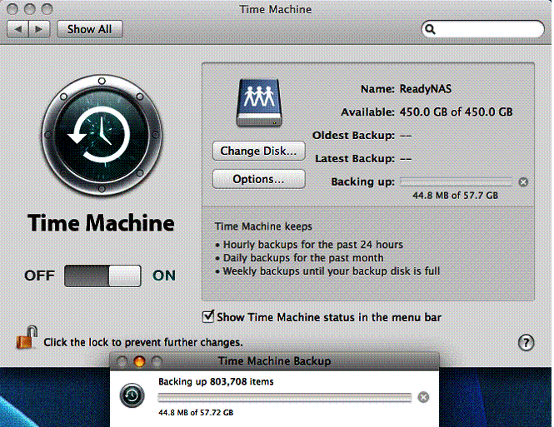Click the 'Latest Backup:' label
554x427 pixels.
tap(355, 158)
